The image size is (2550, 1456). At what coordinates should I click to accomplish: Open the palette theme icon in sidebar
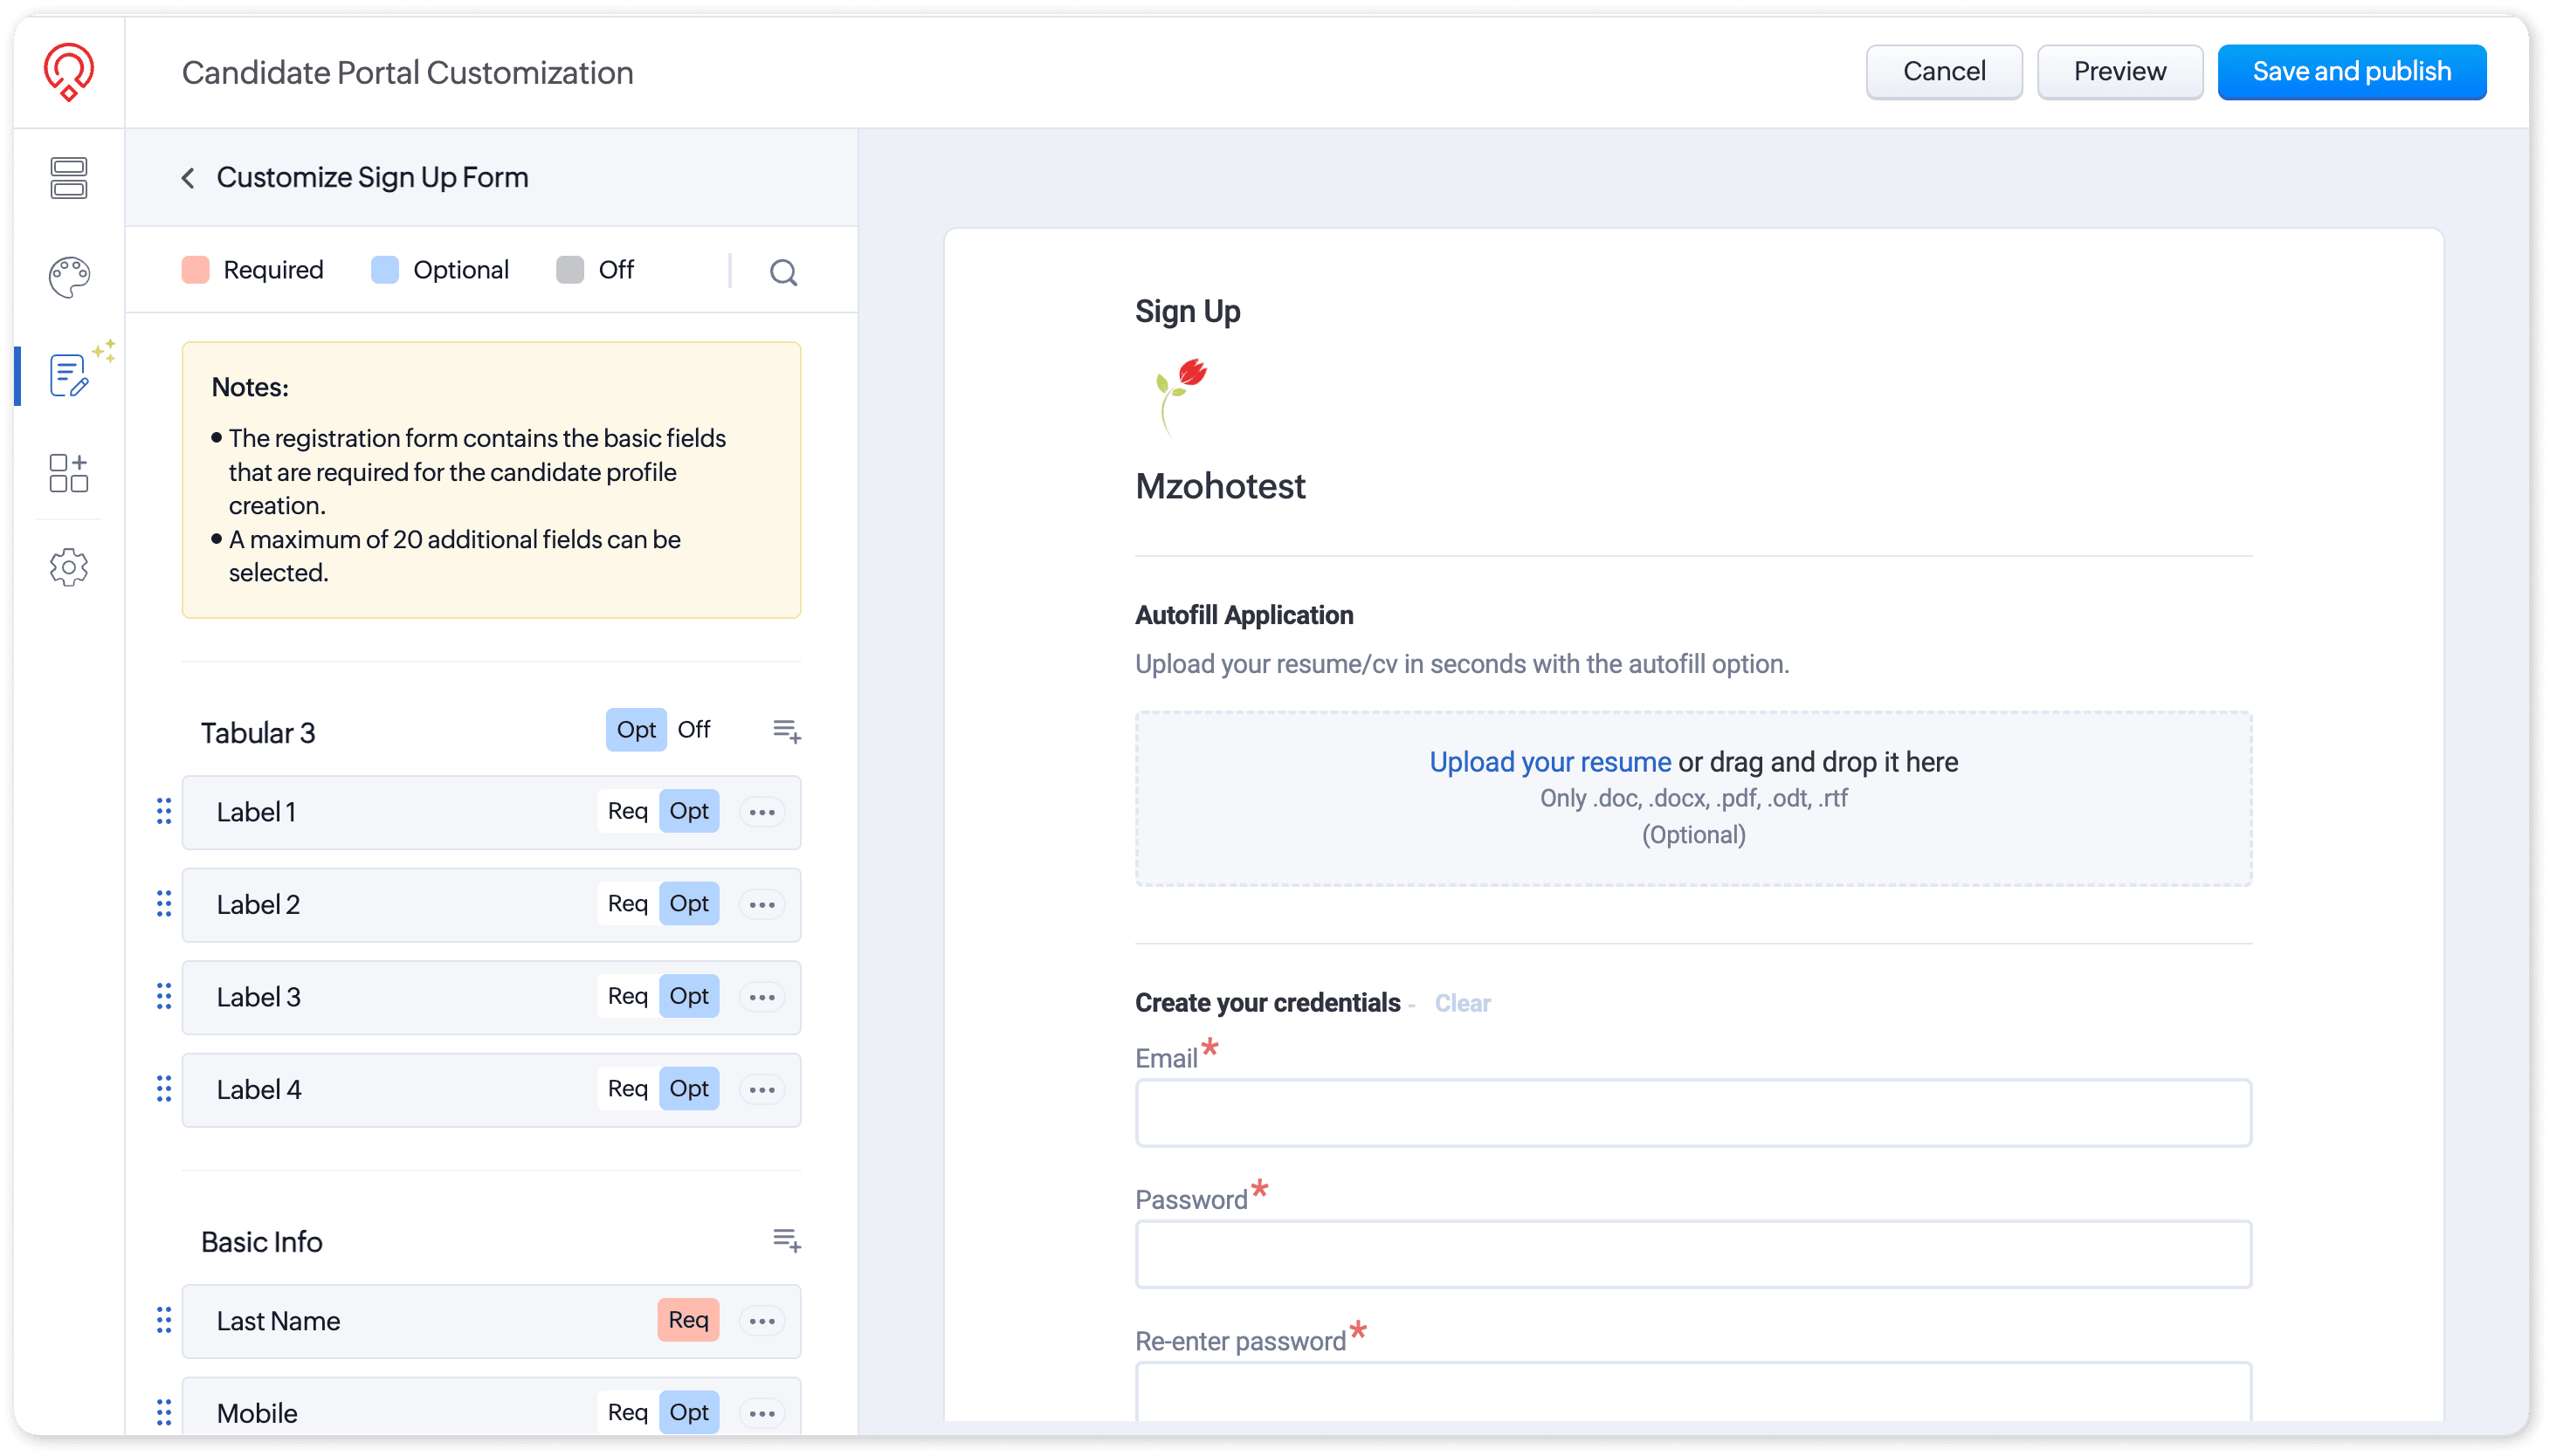pyautogui.click(x=69, y=277)
